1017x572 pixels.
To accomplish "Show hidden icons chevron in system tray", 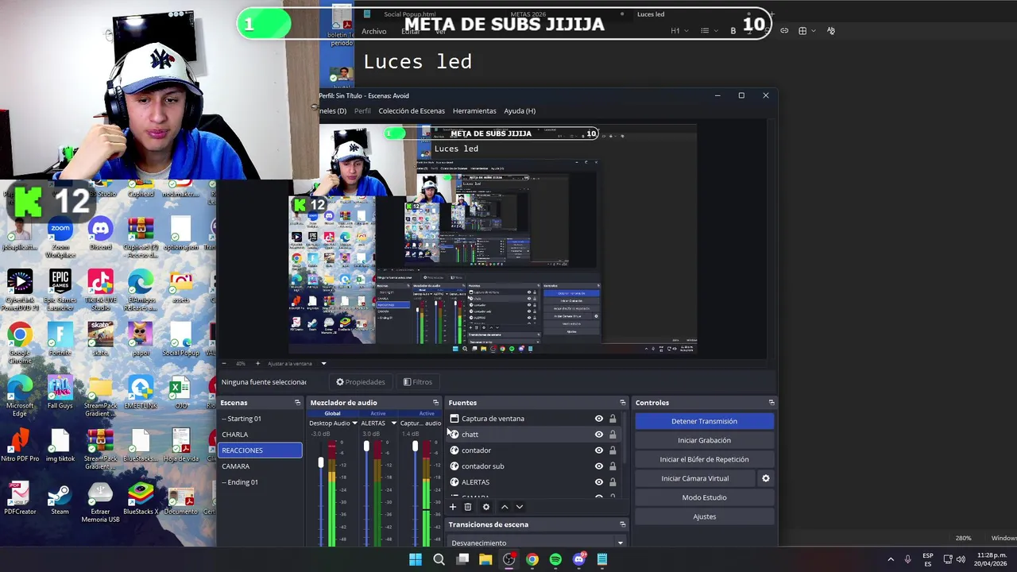I will click(x=891, y=559).
